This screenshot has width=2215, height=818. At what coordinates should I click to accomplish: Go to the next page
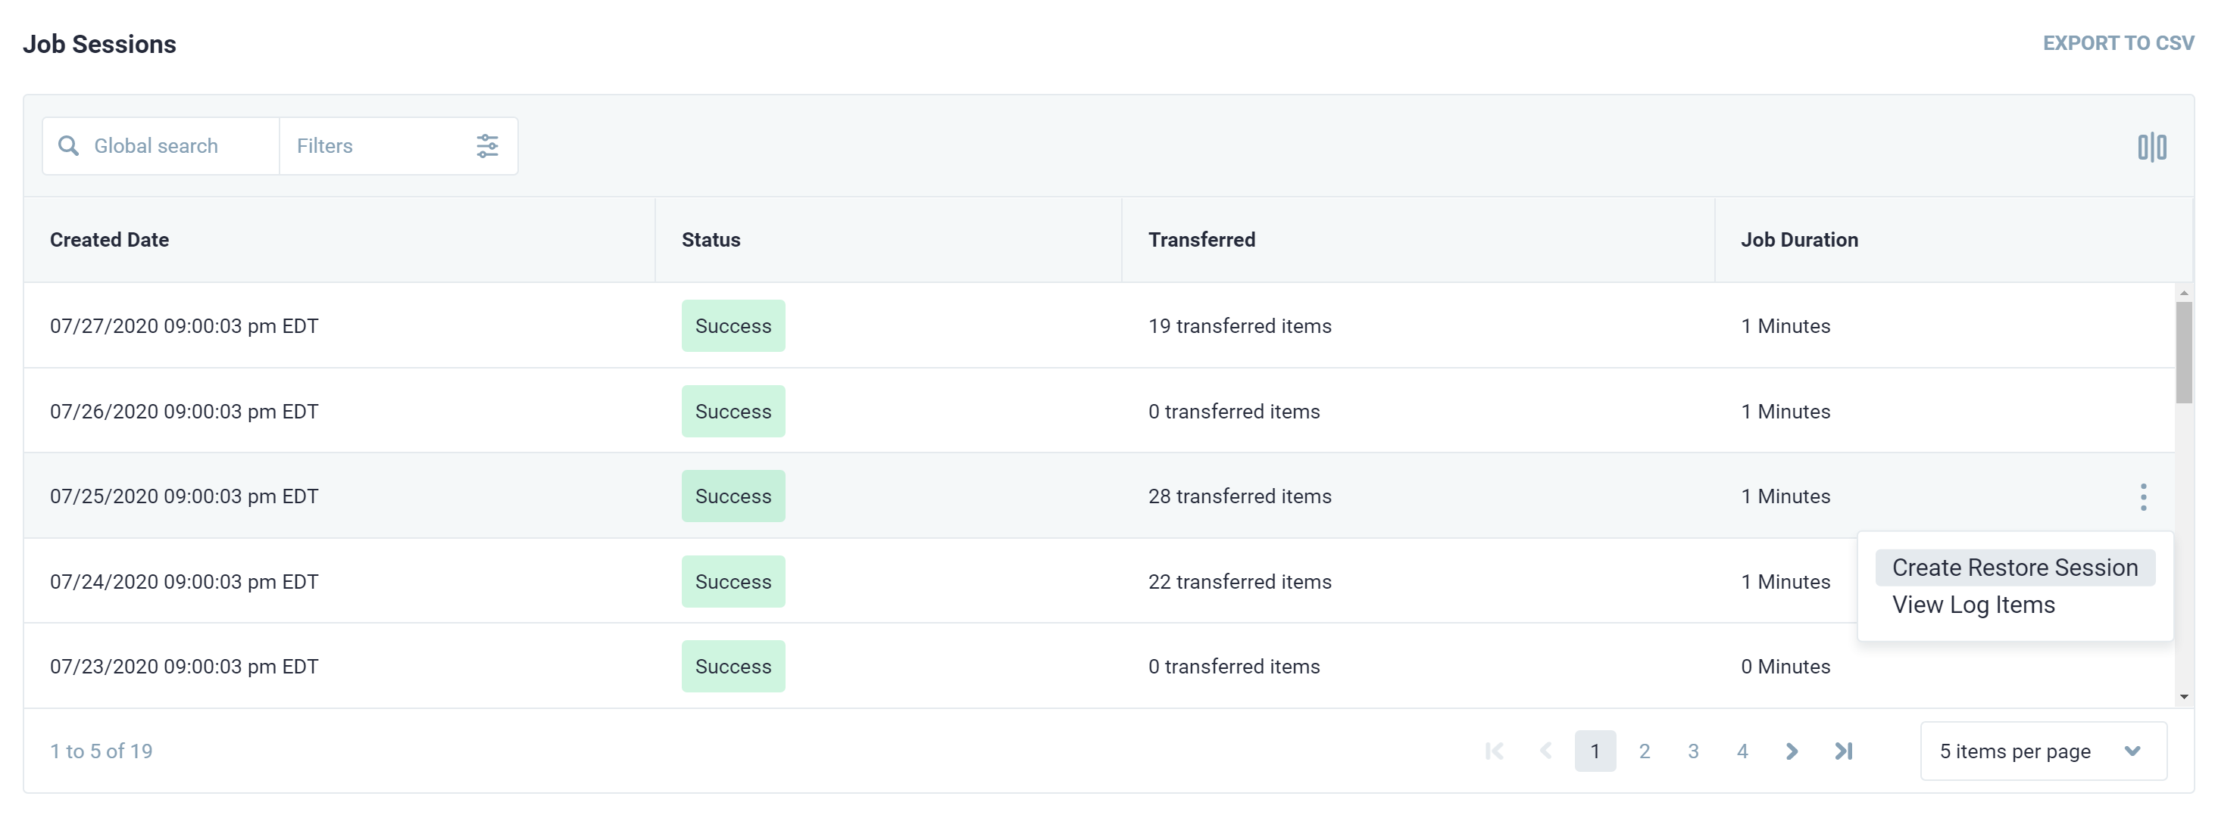(1792, 752)
